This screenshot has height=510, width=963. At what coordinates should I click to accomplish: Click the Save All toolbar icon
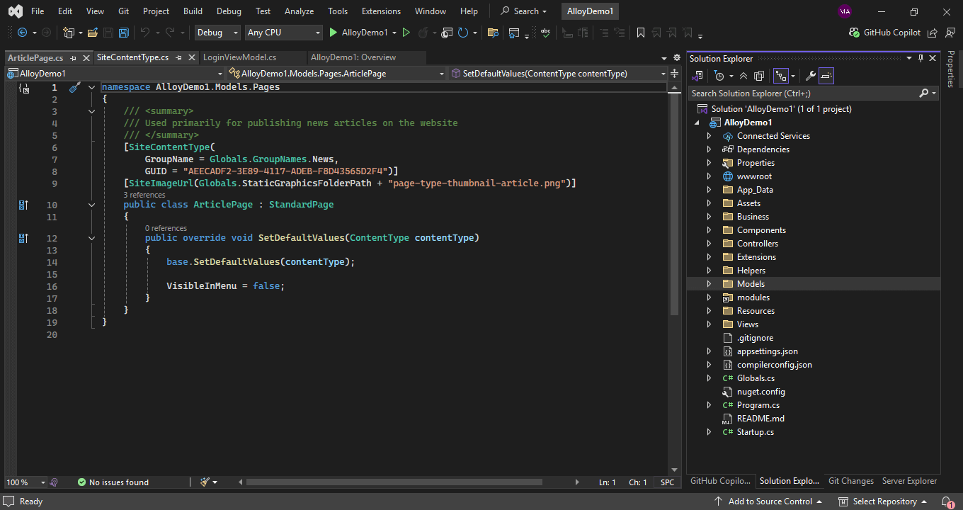coord(124,33)
